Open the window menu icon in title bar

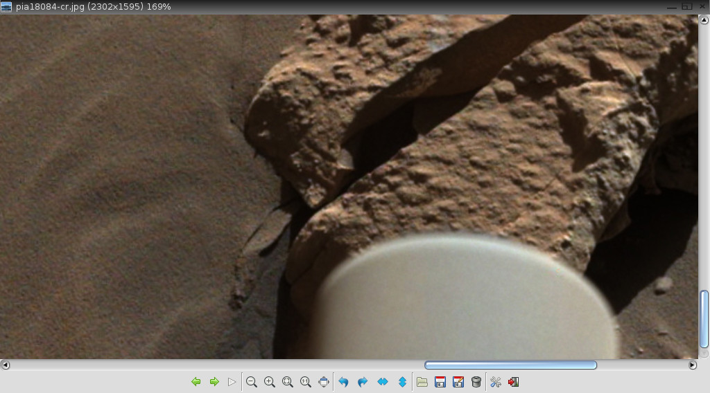point(6,7)
